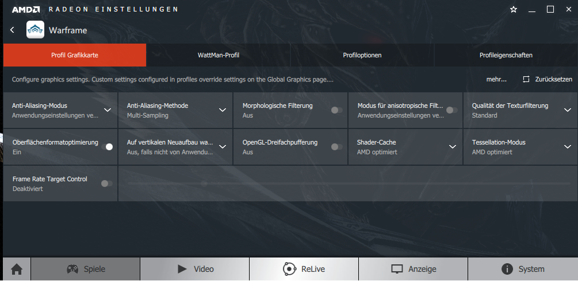This screenshot has height=281, width=578.
Task: Click the 'Configure graphics settings' description text
Action: (x=173, y=79)
